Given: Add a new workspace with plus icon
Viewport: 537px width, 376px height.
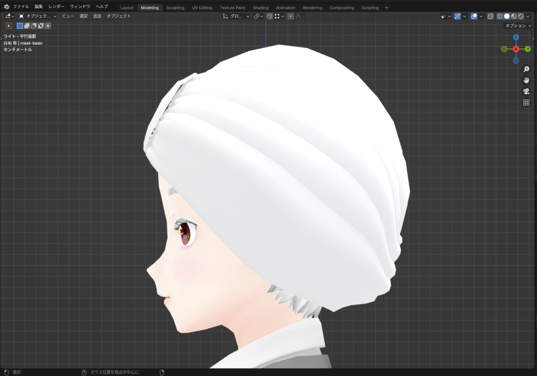Looking at the screenshot, I should pyautogui.click(x=386, y=7).
